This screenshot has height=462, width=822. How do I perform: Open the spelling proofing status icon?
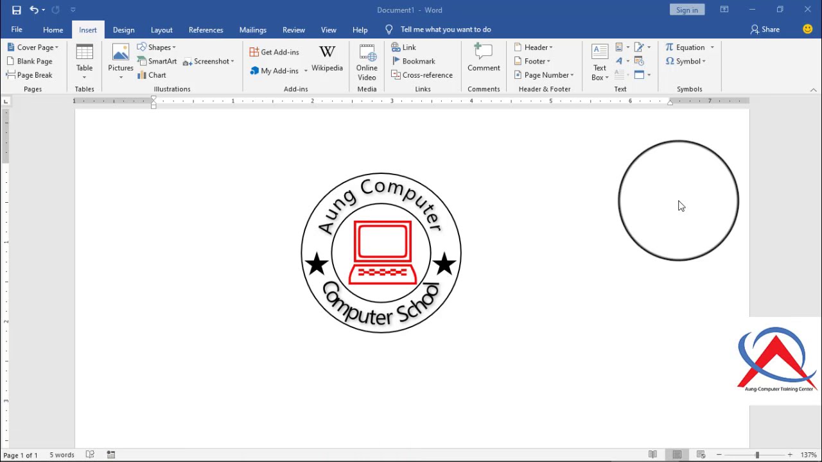click(x=90, y=454)
